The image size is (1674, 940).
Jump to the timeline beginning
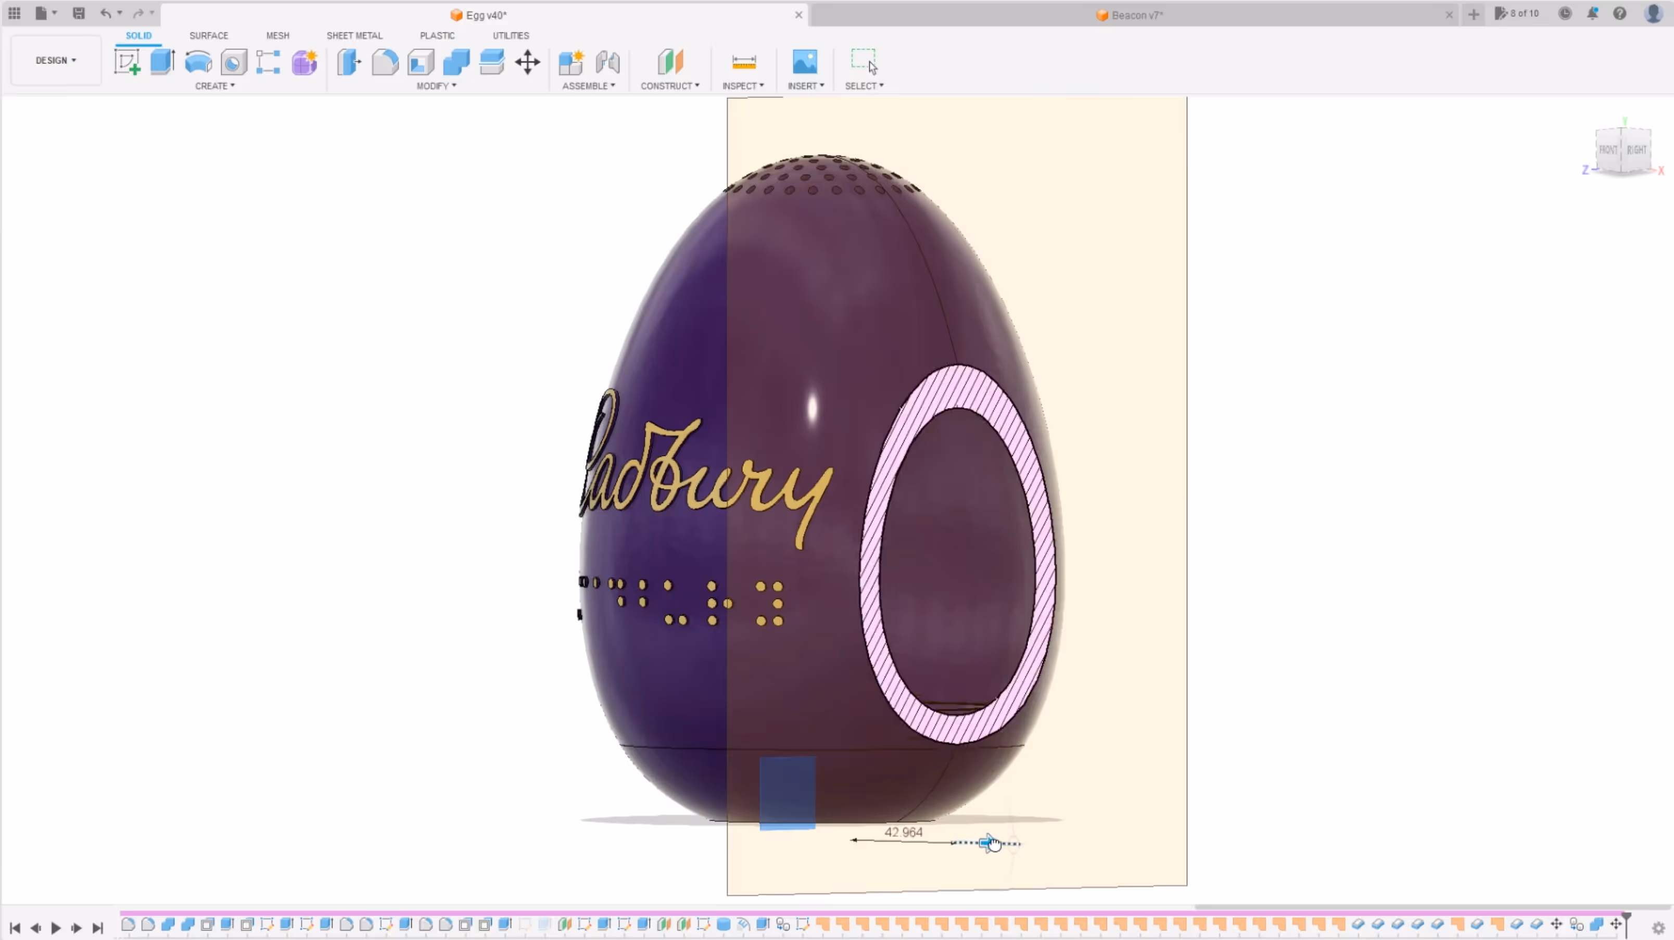[x=15, y=928]
